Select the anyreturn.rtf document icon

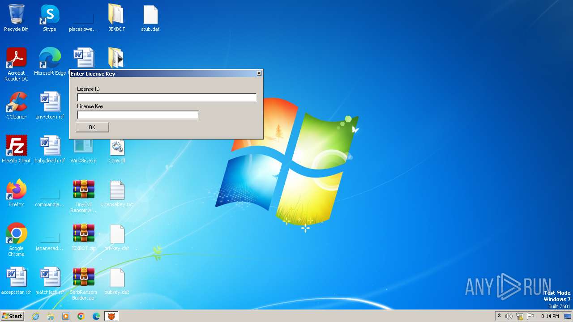tap(50, 106)
